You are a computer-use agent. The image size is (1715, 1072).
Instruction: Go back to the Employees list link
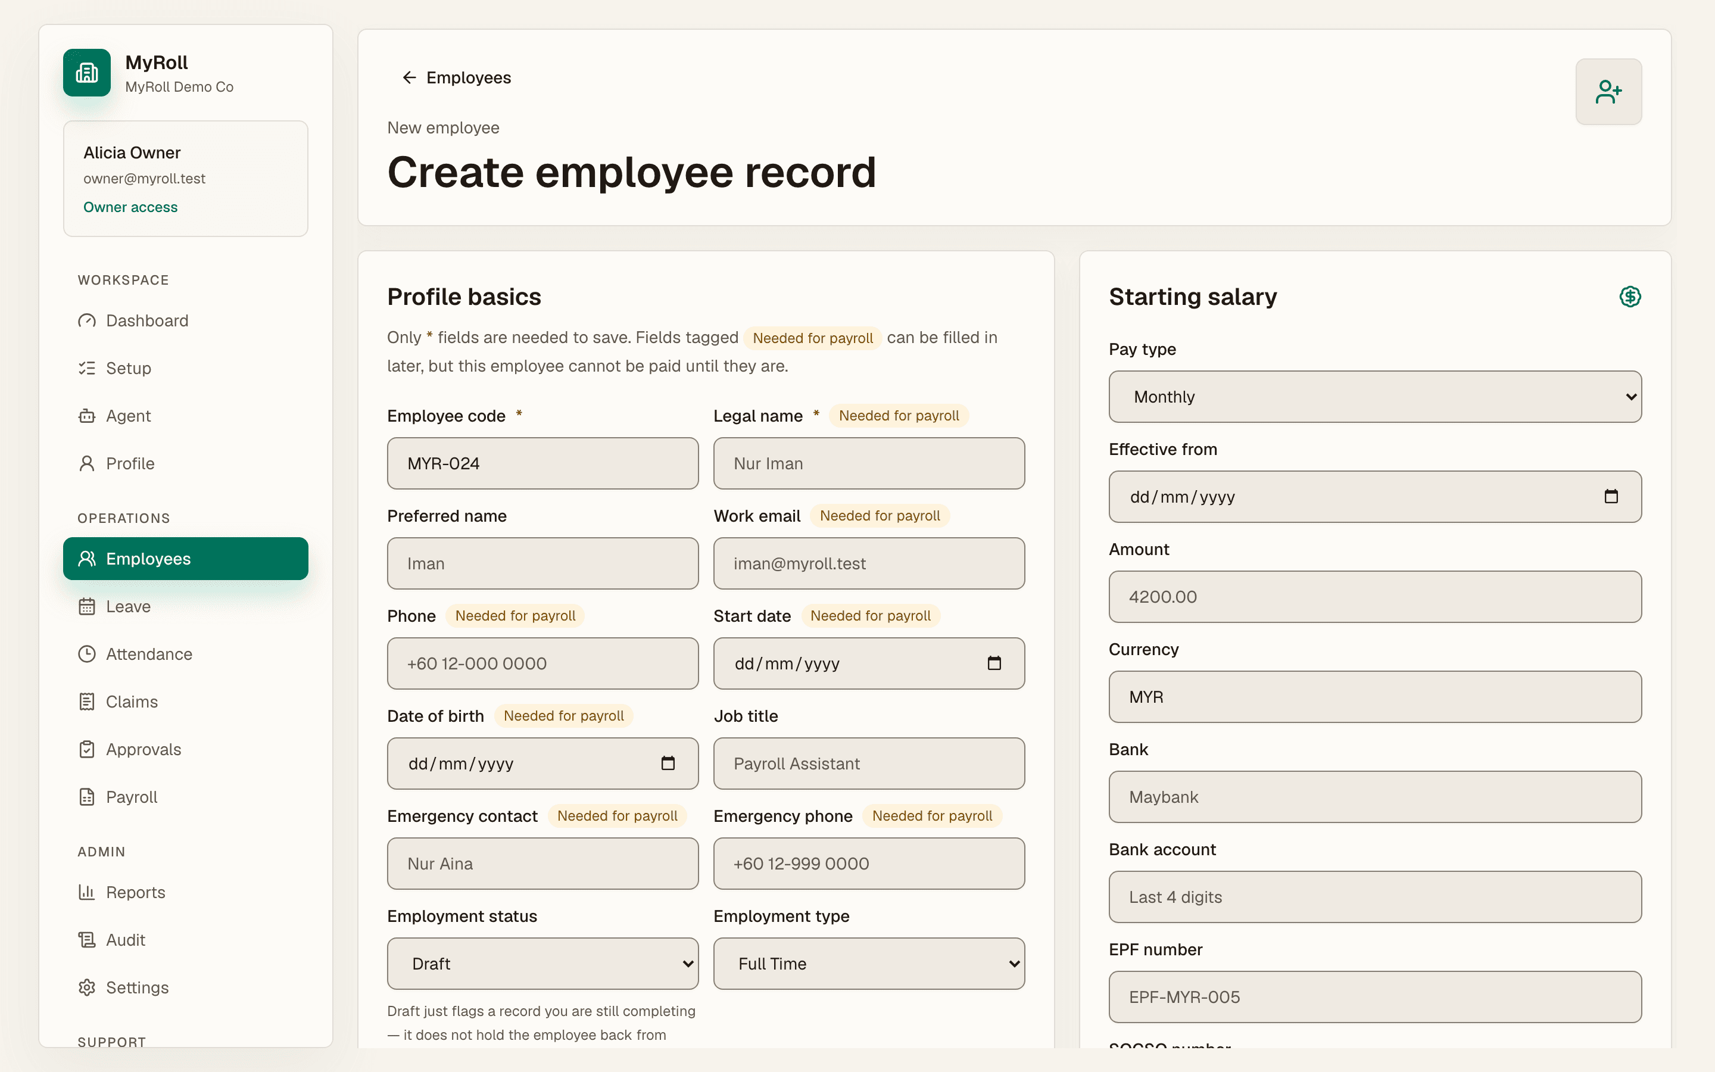coord(456,77)
